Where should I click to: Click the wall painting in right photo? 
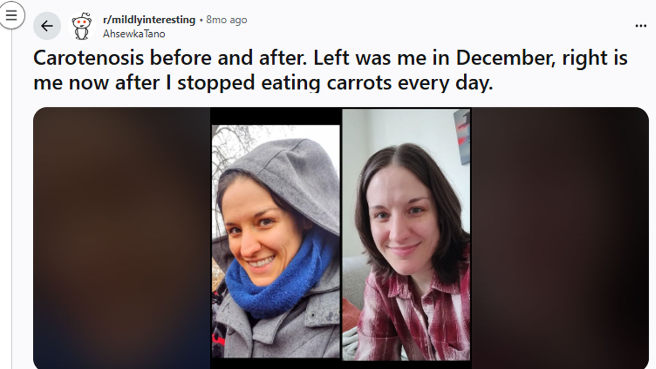coord(462,137)
